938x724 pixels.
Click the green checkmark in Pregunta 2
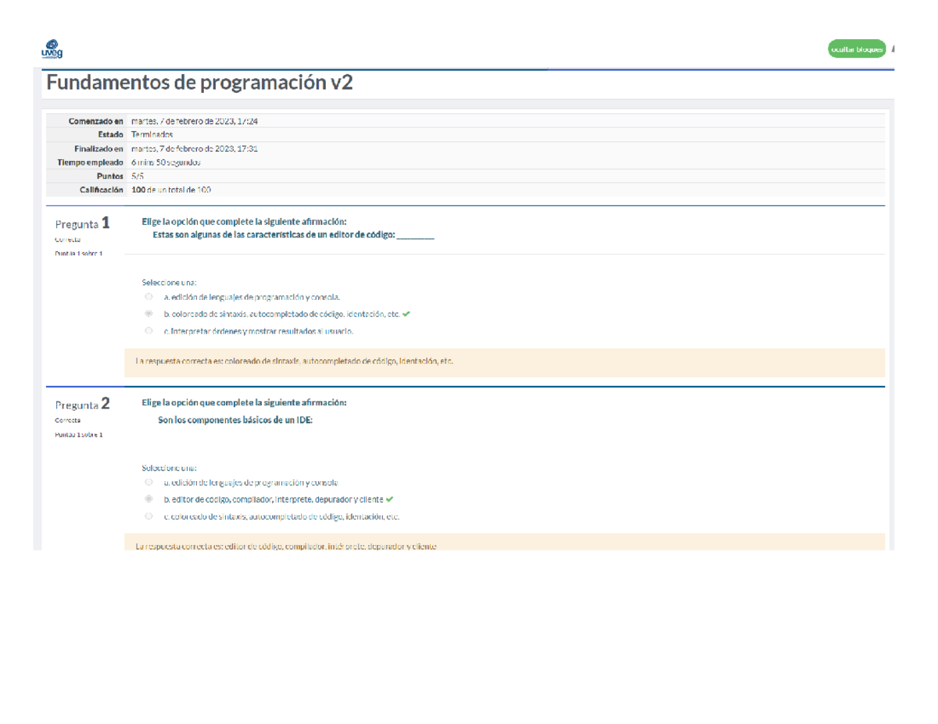tap(389, 499)
